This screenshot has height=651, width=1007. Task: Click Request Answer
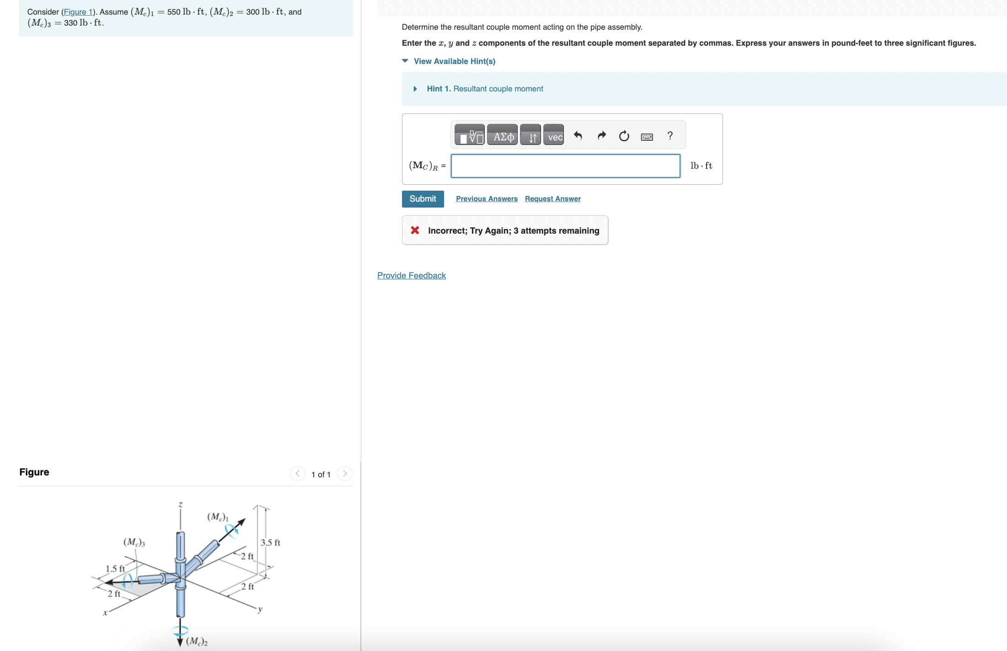(x=552, y=198)
